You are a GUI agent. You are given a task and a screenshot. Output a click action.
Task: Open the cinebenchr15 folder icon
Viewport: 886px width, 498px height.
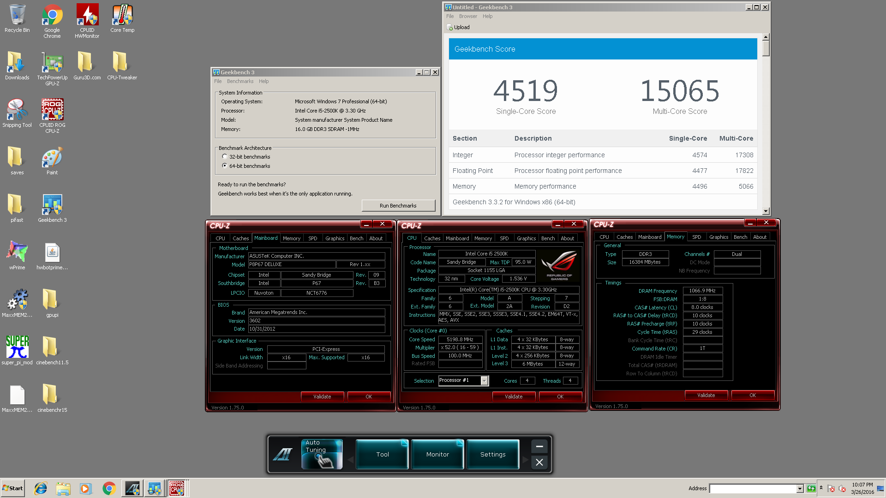pyautogui.click(x=52, y=398)
